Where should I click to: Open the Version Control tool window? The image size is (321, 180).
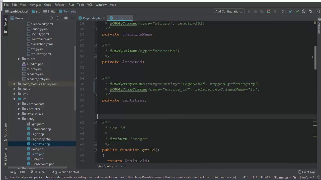65,172
